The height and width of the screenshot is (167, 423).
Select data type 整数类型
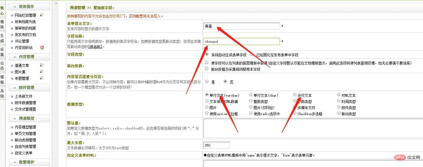click(x=251, y=101)
